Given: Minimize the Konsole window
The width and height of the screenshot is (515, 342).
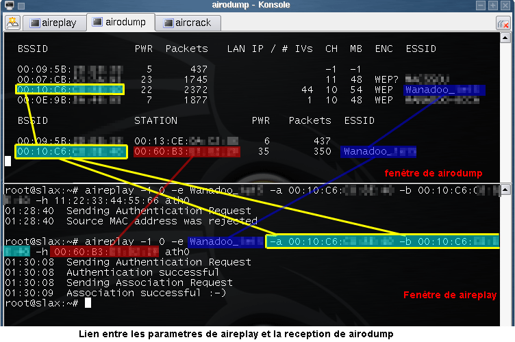Looking at the screenshot, I should coord(481,5).
